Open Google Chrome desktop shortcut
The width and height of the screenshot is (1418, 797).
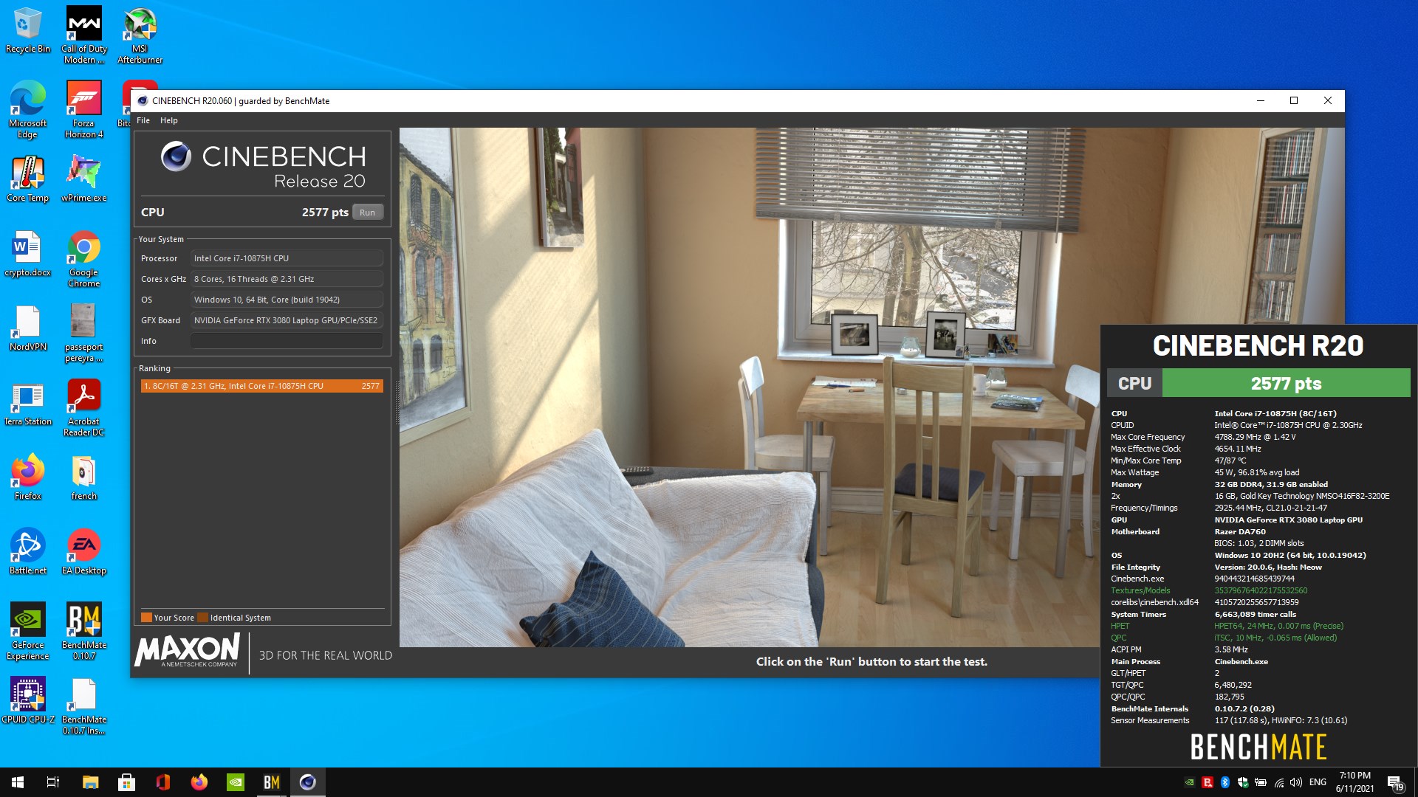click(83, 258)
